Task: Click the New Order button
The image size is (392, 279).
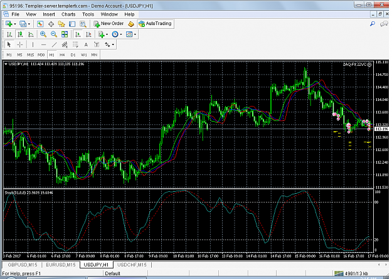Action: 109,24
